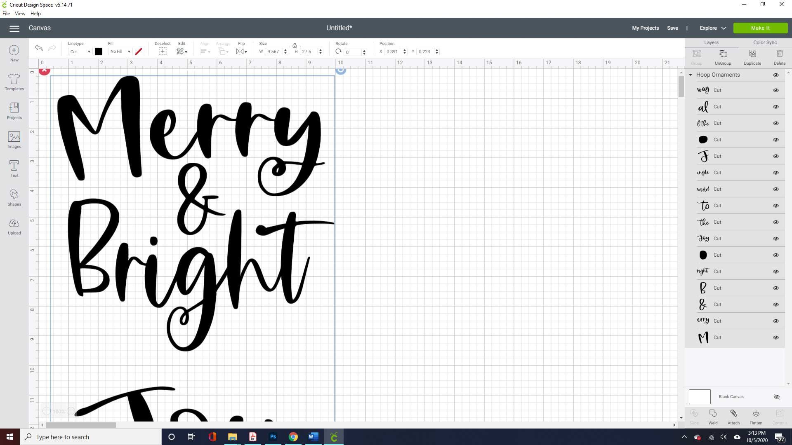Open Word from the taskbar
Screen dimensions: 792x445
point(313,437)
